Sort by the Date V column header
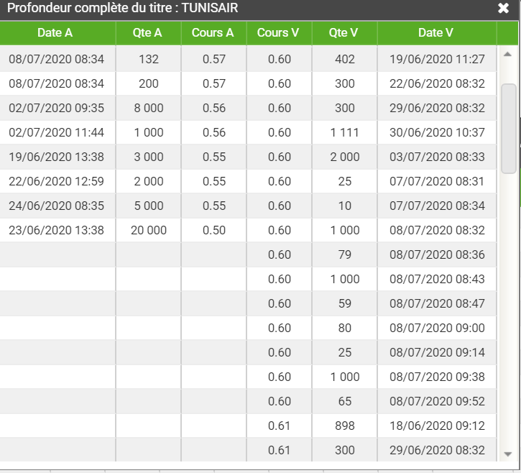The image size is (521, 473). tap(437, 33)
